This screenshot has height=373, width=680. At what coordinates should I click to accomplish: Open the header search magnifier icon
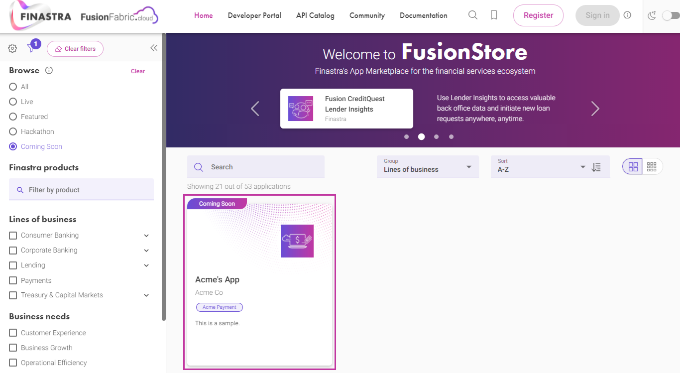pos(473,15)
